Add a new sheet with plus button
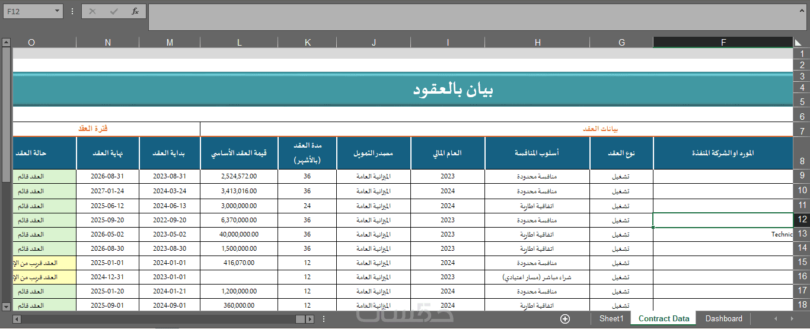Screen dimensions: 810x329 click(x=565, y=319)
